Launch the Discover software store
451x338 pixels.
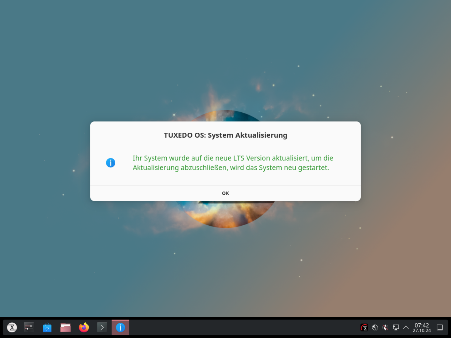tap(47, 327)
